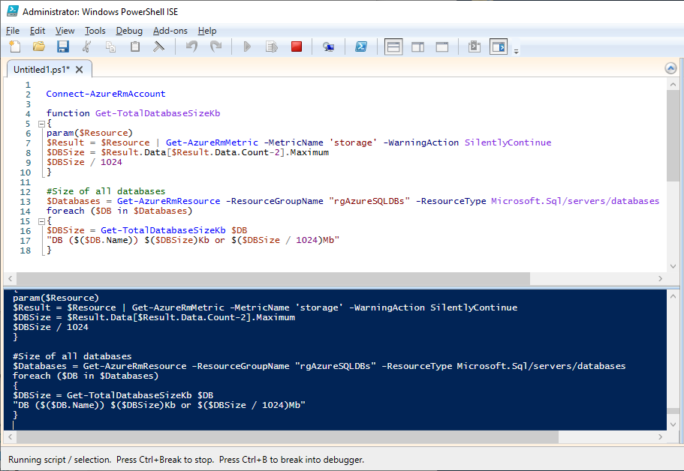This screenshot has height=471, width=684.
Task: Open the Debug menu
Action: point(129,31)
